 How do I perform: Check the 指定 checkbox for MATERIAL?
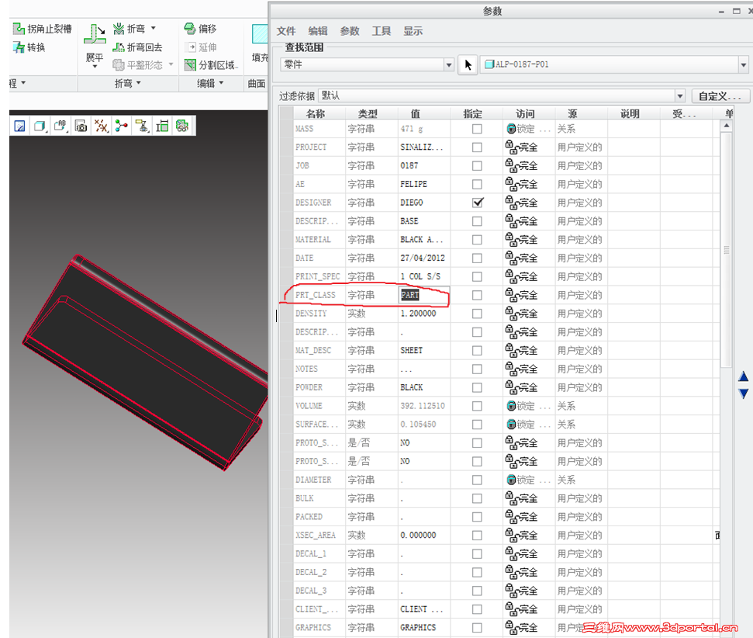pyautogui.click(x=477, y=239)
